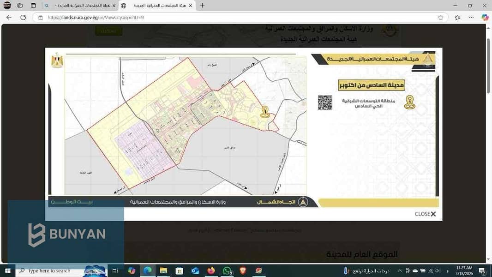
Task: Open the volume speaker tray icon
Action: tap(438, 271)
